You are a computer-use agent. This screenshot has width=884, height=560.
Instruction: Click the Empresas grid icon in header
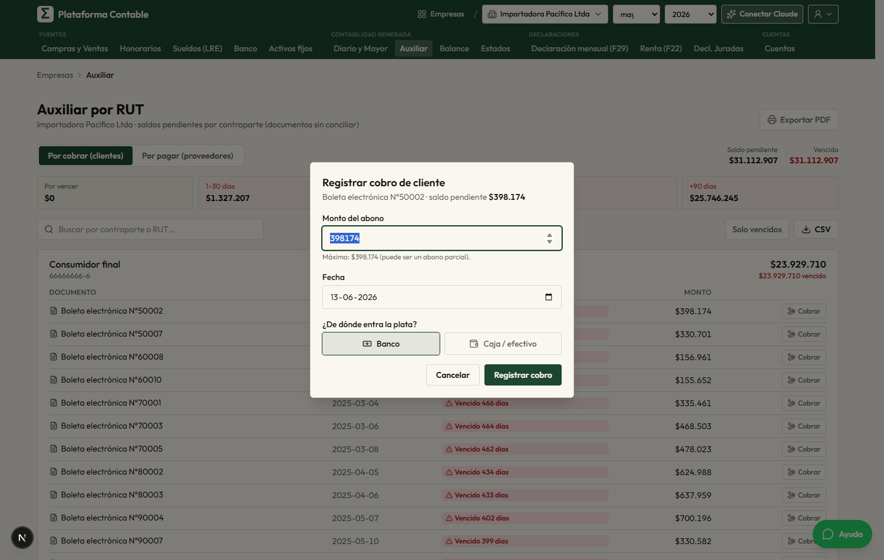422,14
